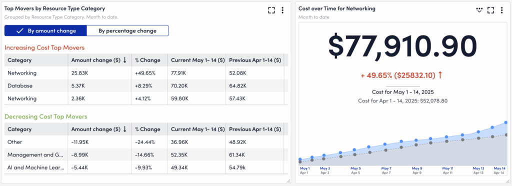Switch to By percentage change
This screenshot has height=186, width=512.
coord(127,30)
